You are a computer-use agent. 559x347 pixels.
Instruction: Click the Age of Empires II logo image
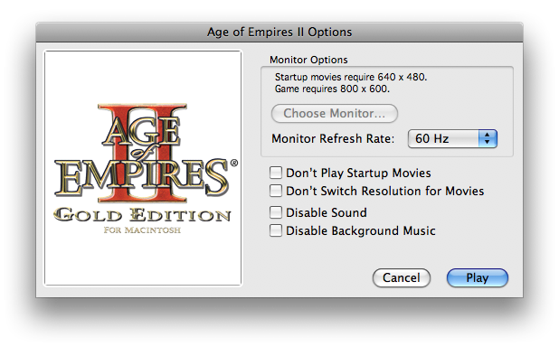coord(143,168)
